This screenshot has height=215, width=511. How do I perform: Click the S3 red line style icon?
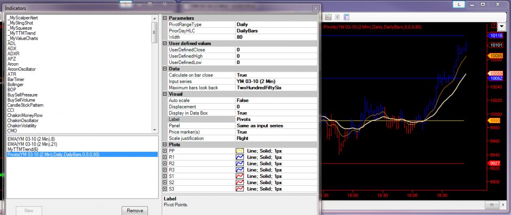coord(240,189)
